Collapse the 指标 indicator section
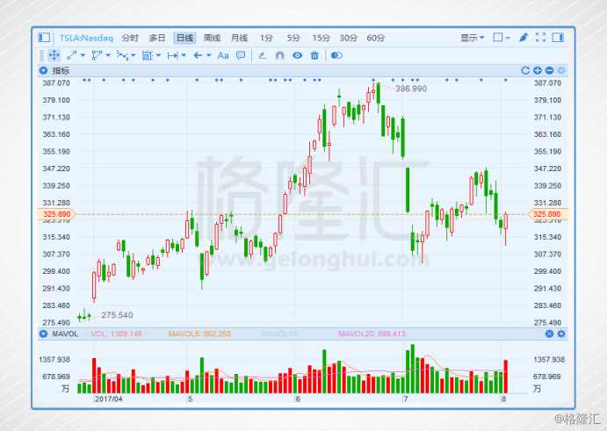This screenshot has width=607, height=431. 43,70
